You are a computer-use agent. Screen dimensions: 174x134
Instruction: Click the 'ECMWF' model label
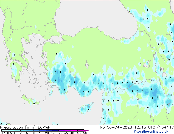click(44, 127)
